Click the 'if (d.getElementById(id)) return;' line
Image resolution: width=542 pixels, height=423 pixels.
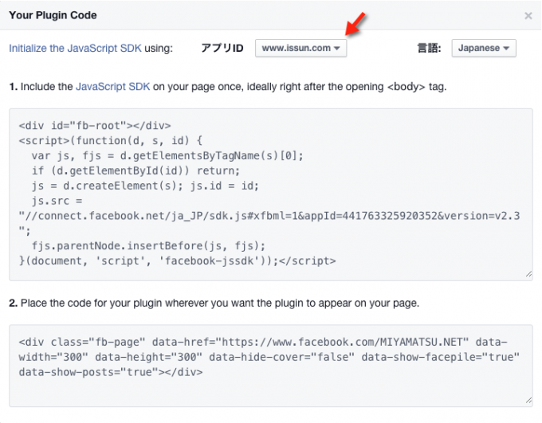135,170
